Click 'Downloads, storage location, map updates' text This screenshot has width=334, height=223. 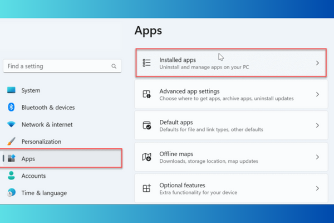[x=209, y=161]
